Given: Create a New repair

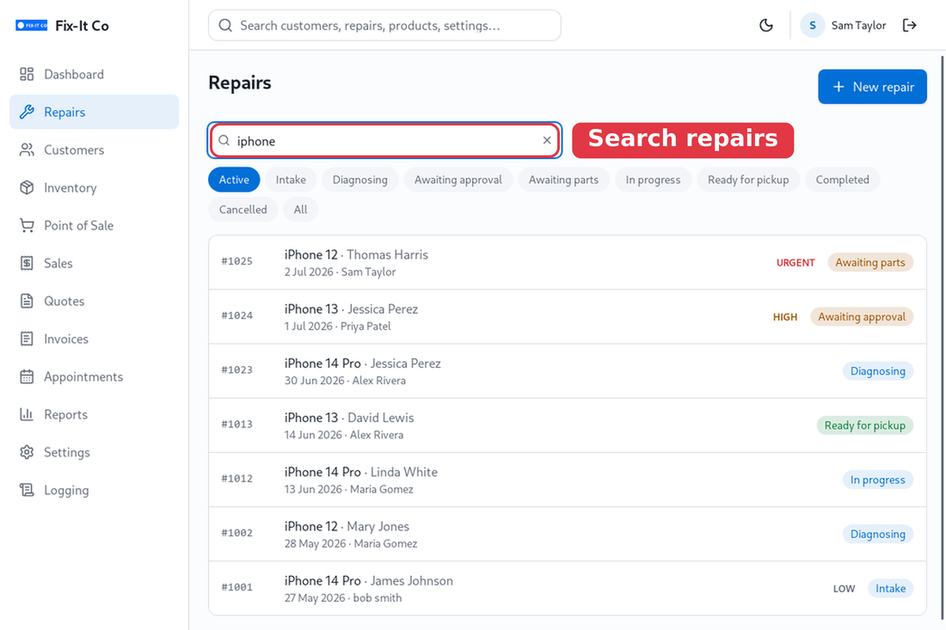Looking at the screenshot, I should click(872, 87).
